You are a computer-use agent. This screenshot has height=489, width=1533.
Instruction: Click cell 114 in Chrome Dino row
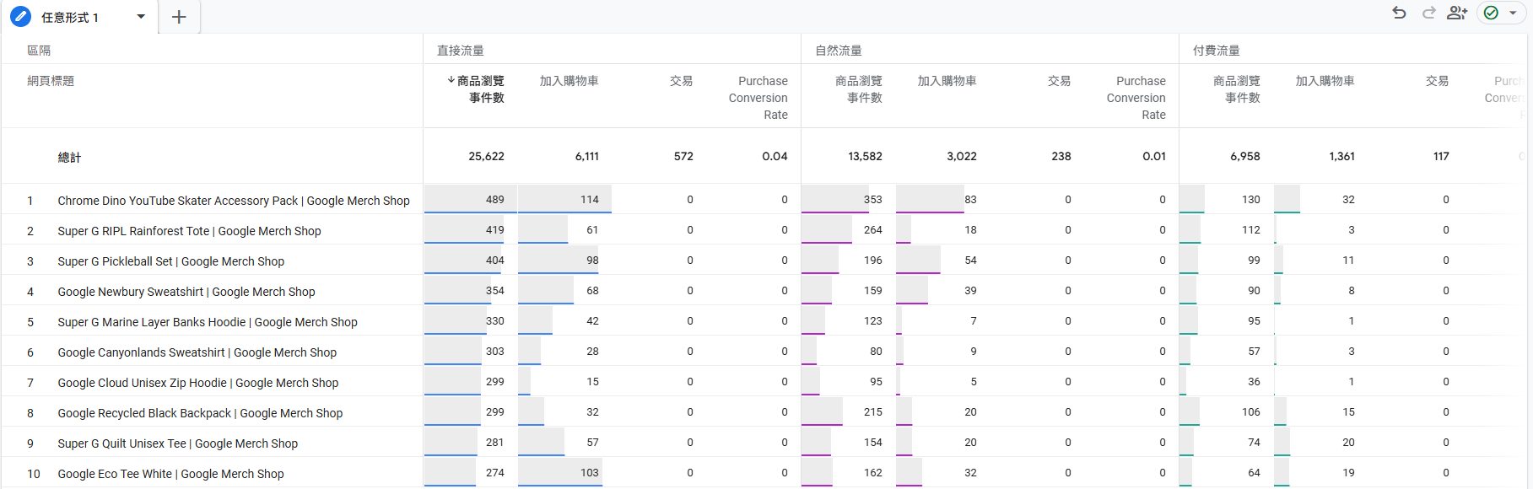point(590,200)
